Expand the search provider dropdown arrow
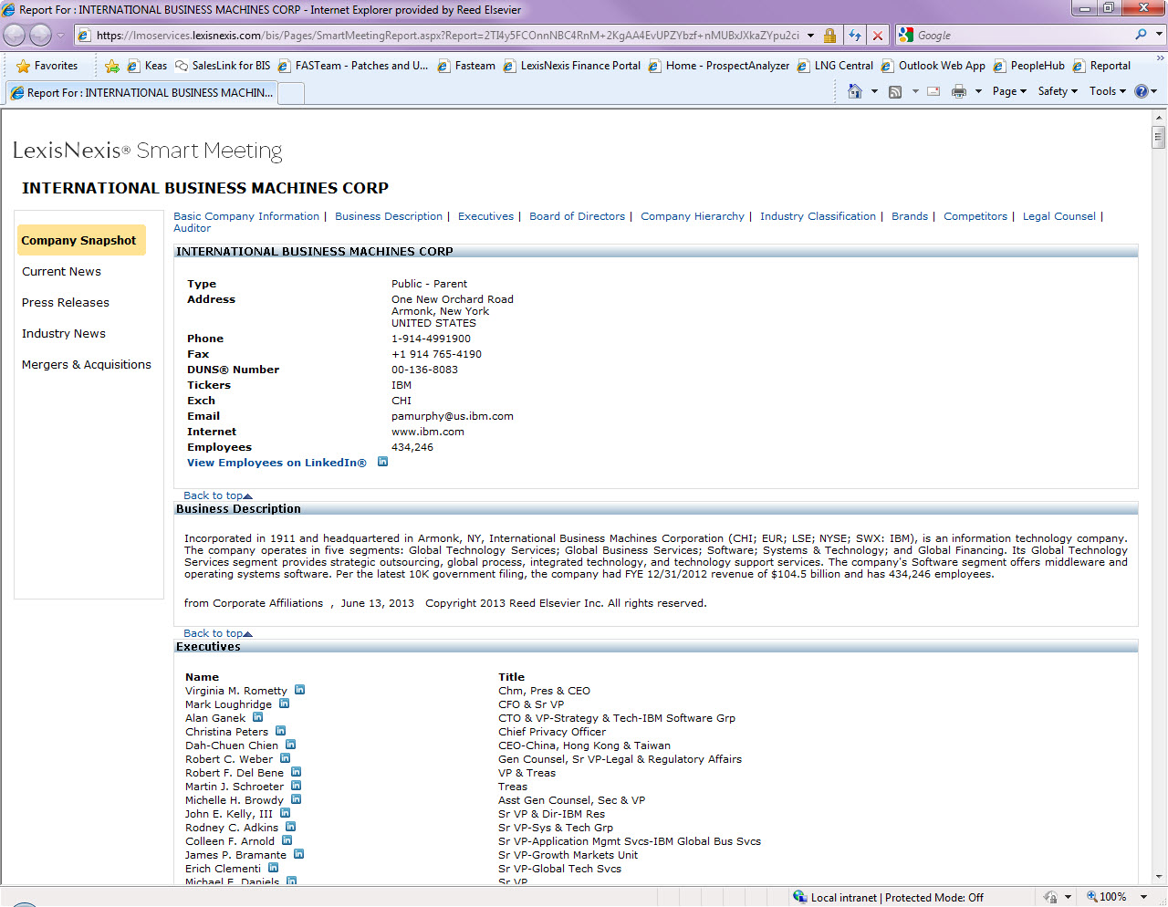 [1159, 35]
